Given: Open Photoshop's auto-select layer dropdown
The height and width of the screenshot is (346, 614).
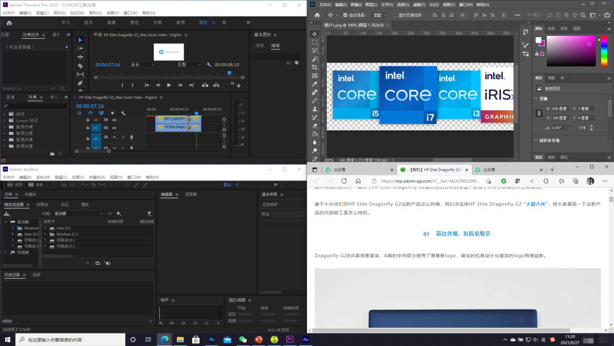Looking at the screenshot, I should tap(379, 15).
